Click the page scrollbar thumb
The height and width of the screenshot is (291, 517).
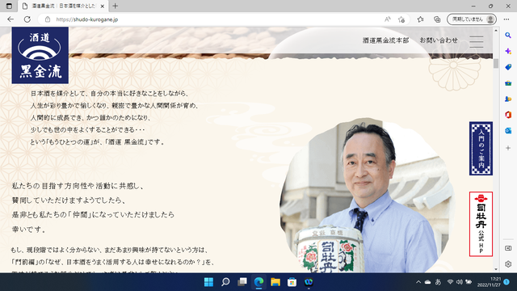496,63
